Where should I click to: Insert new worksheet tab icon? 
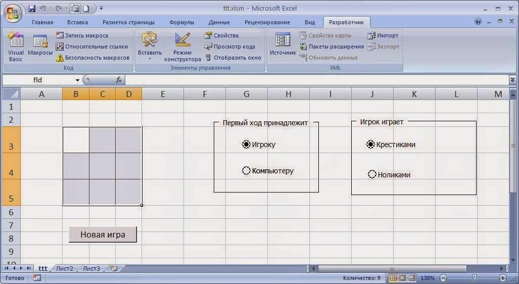[114, 268]
